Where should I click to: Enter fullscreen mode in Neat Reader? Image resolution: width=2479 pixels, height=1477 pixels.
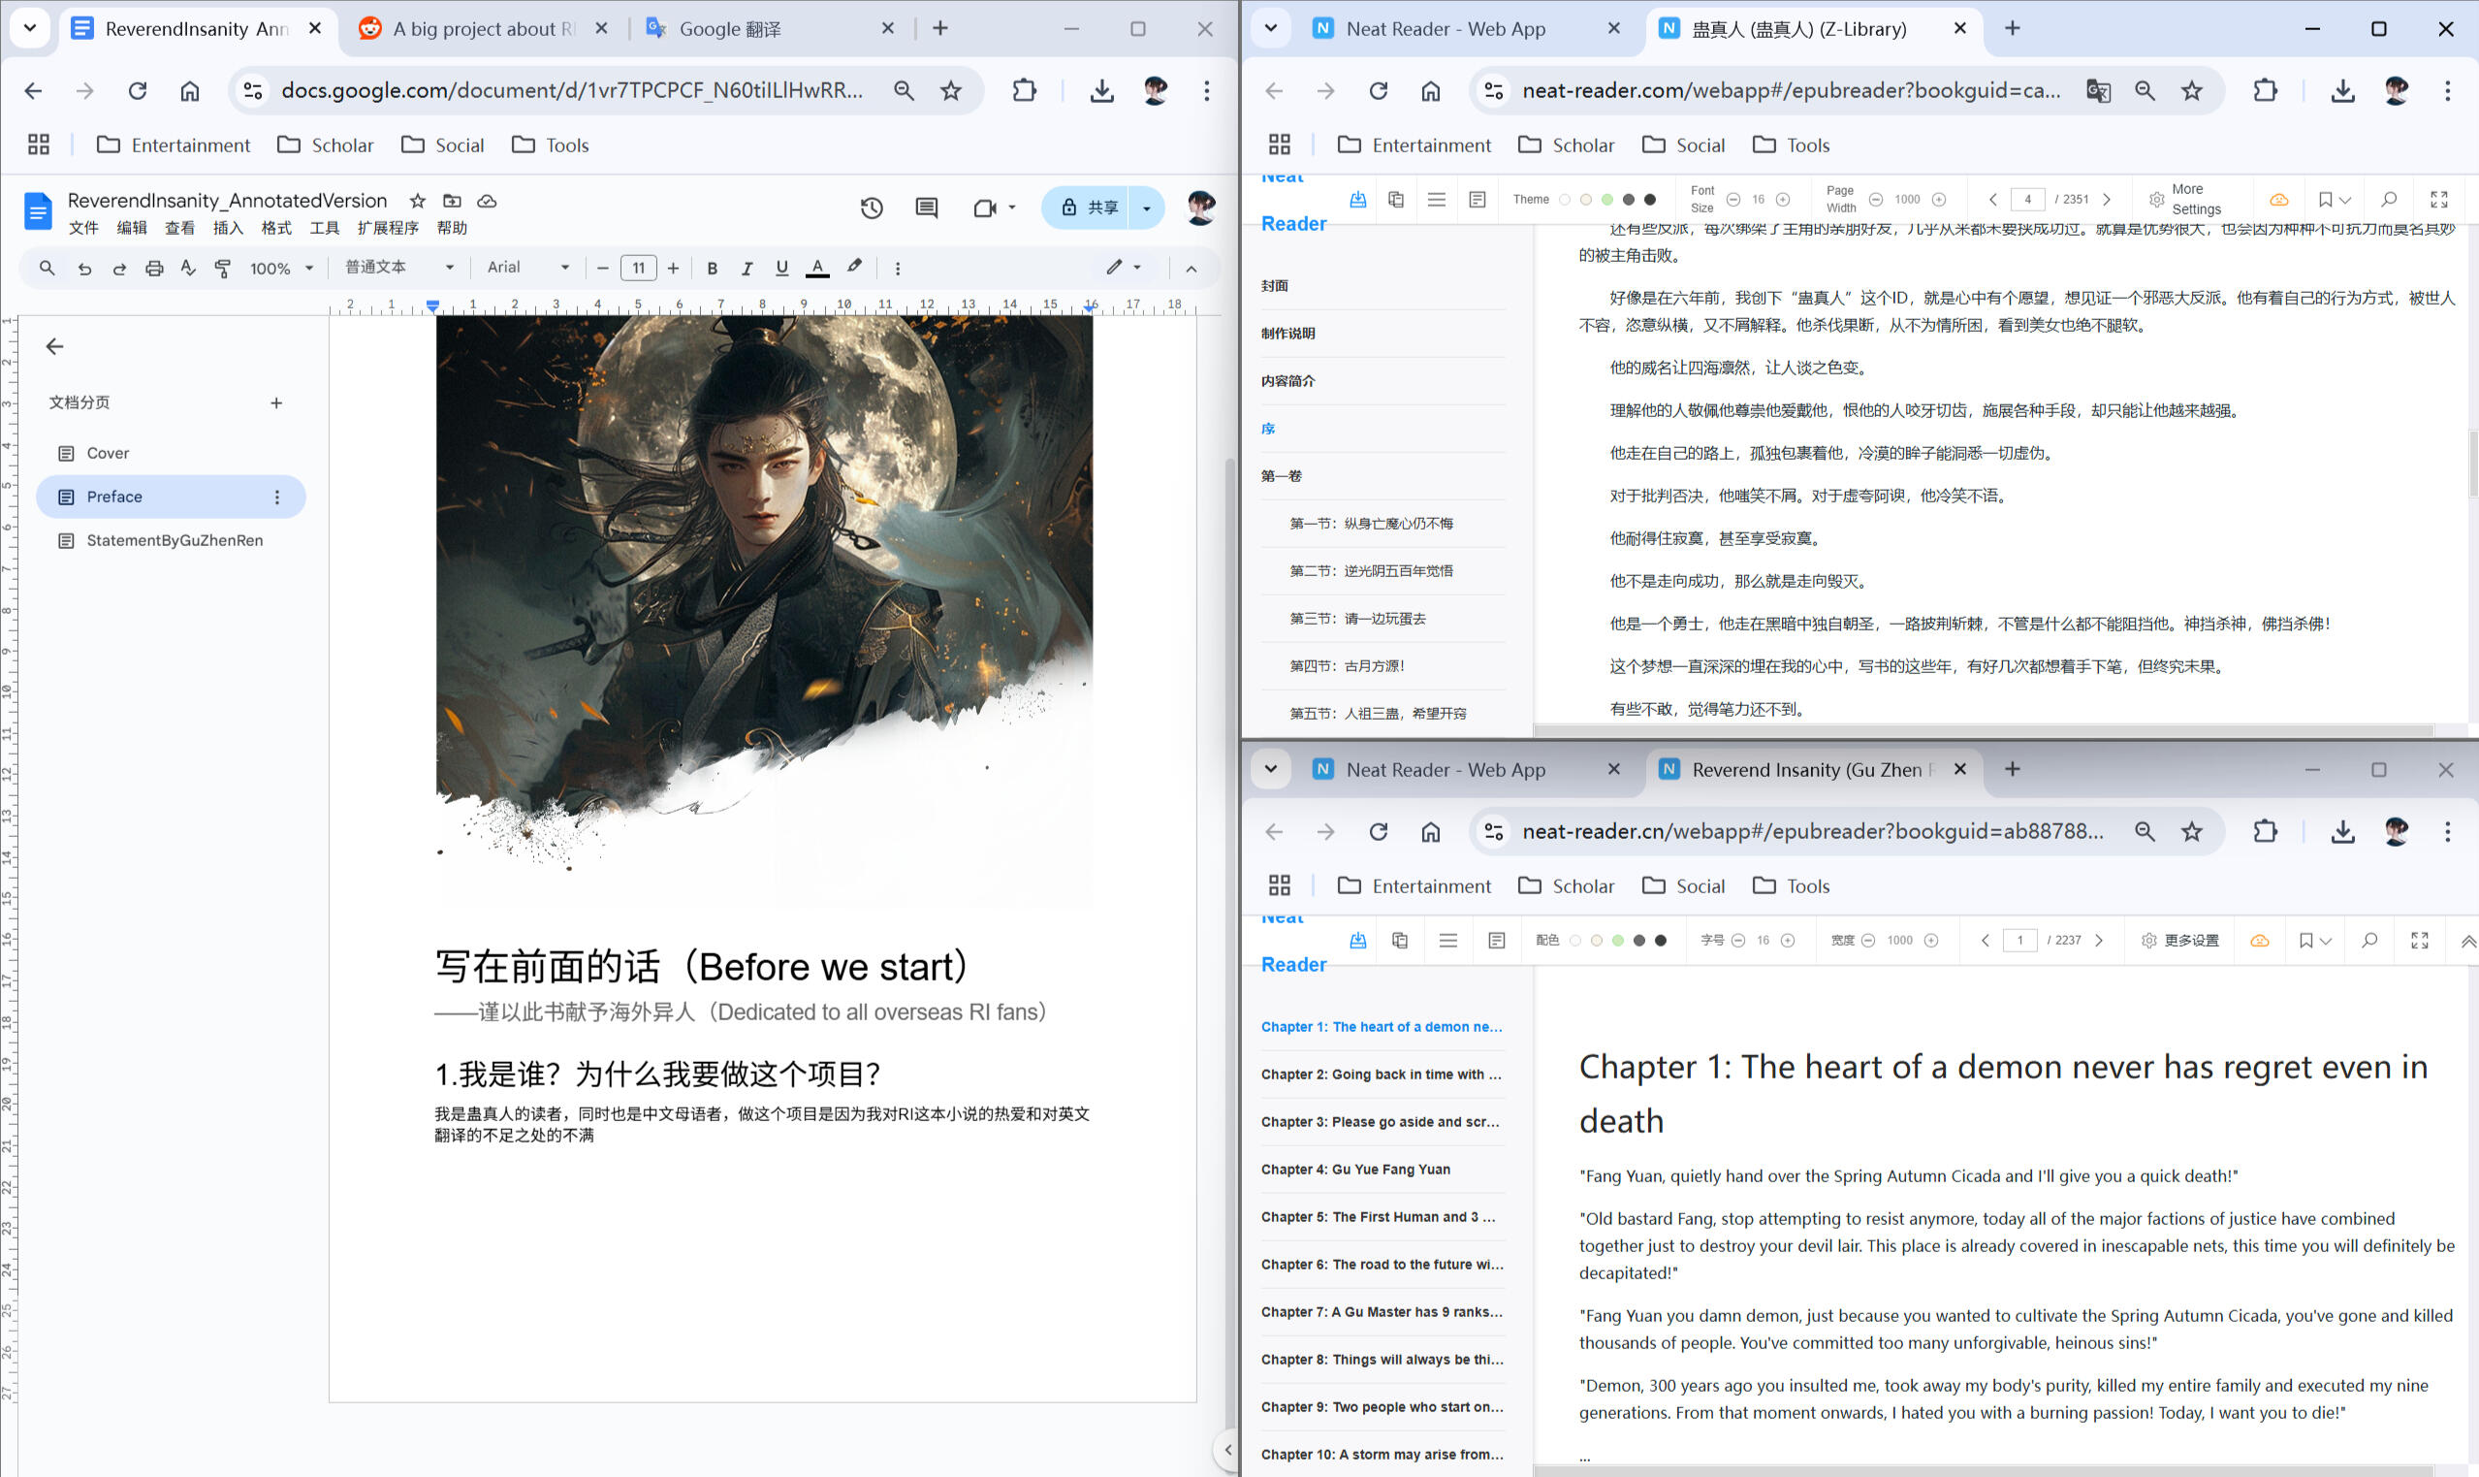tap(2439, 199)
